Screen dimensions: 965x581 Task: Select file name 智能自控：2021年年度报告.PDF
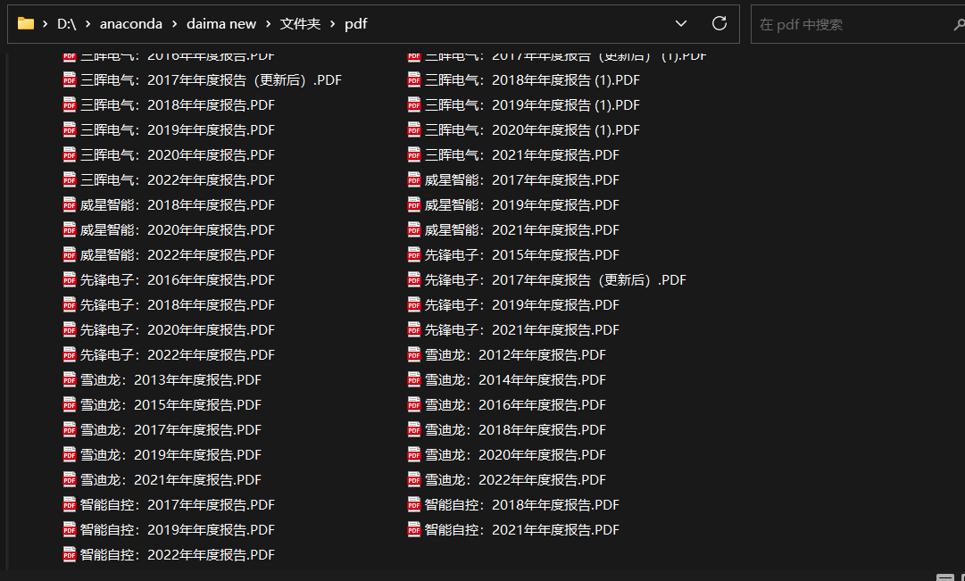pyautogui.click(x=522, y=530)
